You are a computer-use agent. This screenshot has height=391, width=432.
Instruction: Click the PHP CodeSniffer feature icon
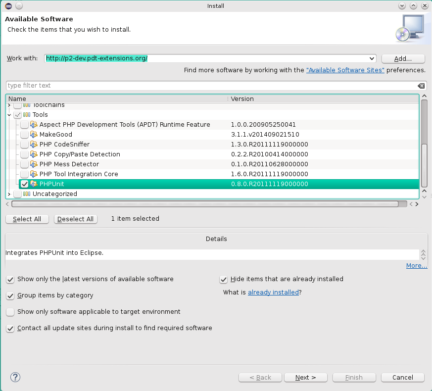[x=34, y=145]
